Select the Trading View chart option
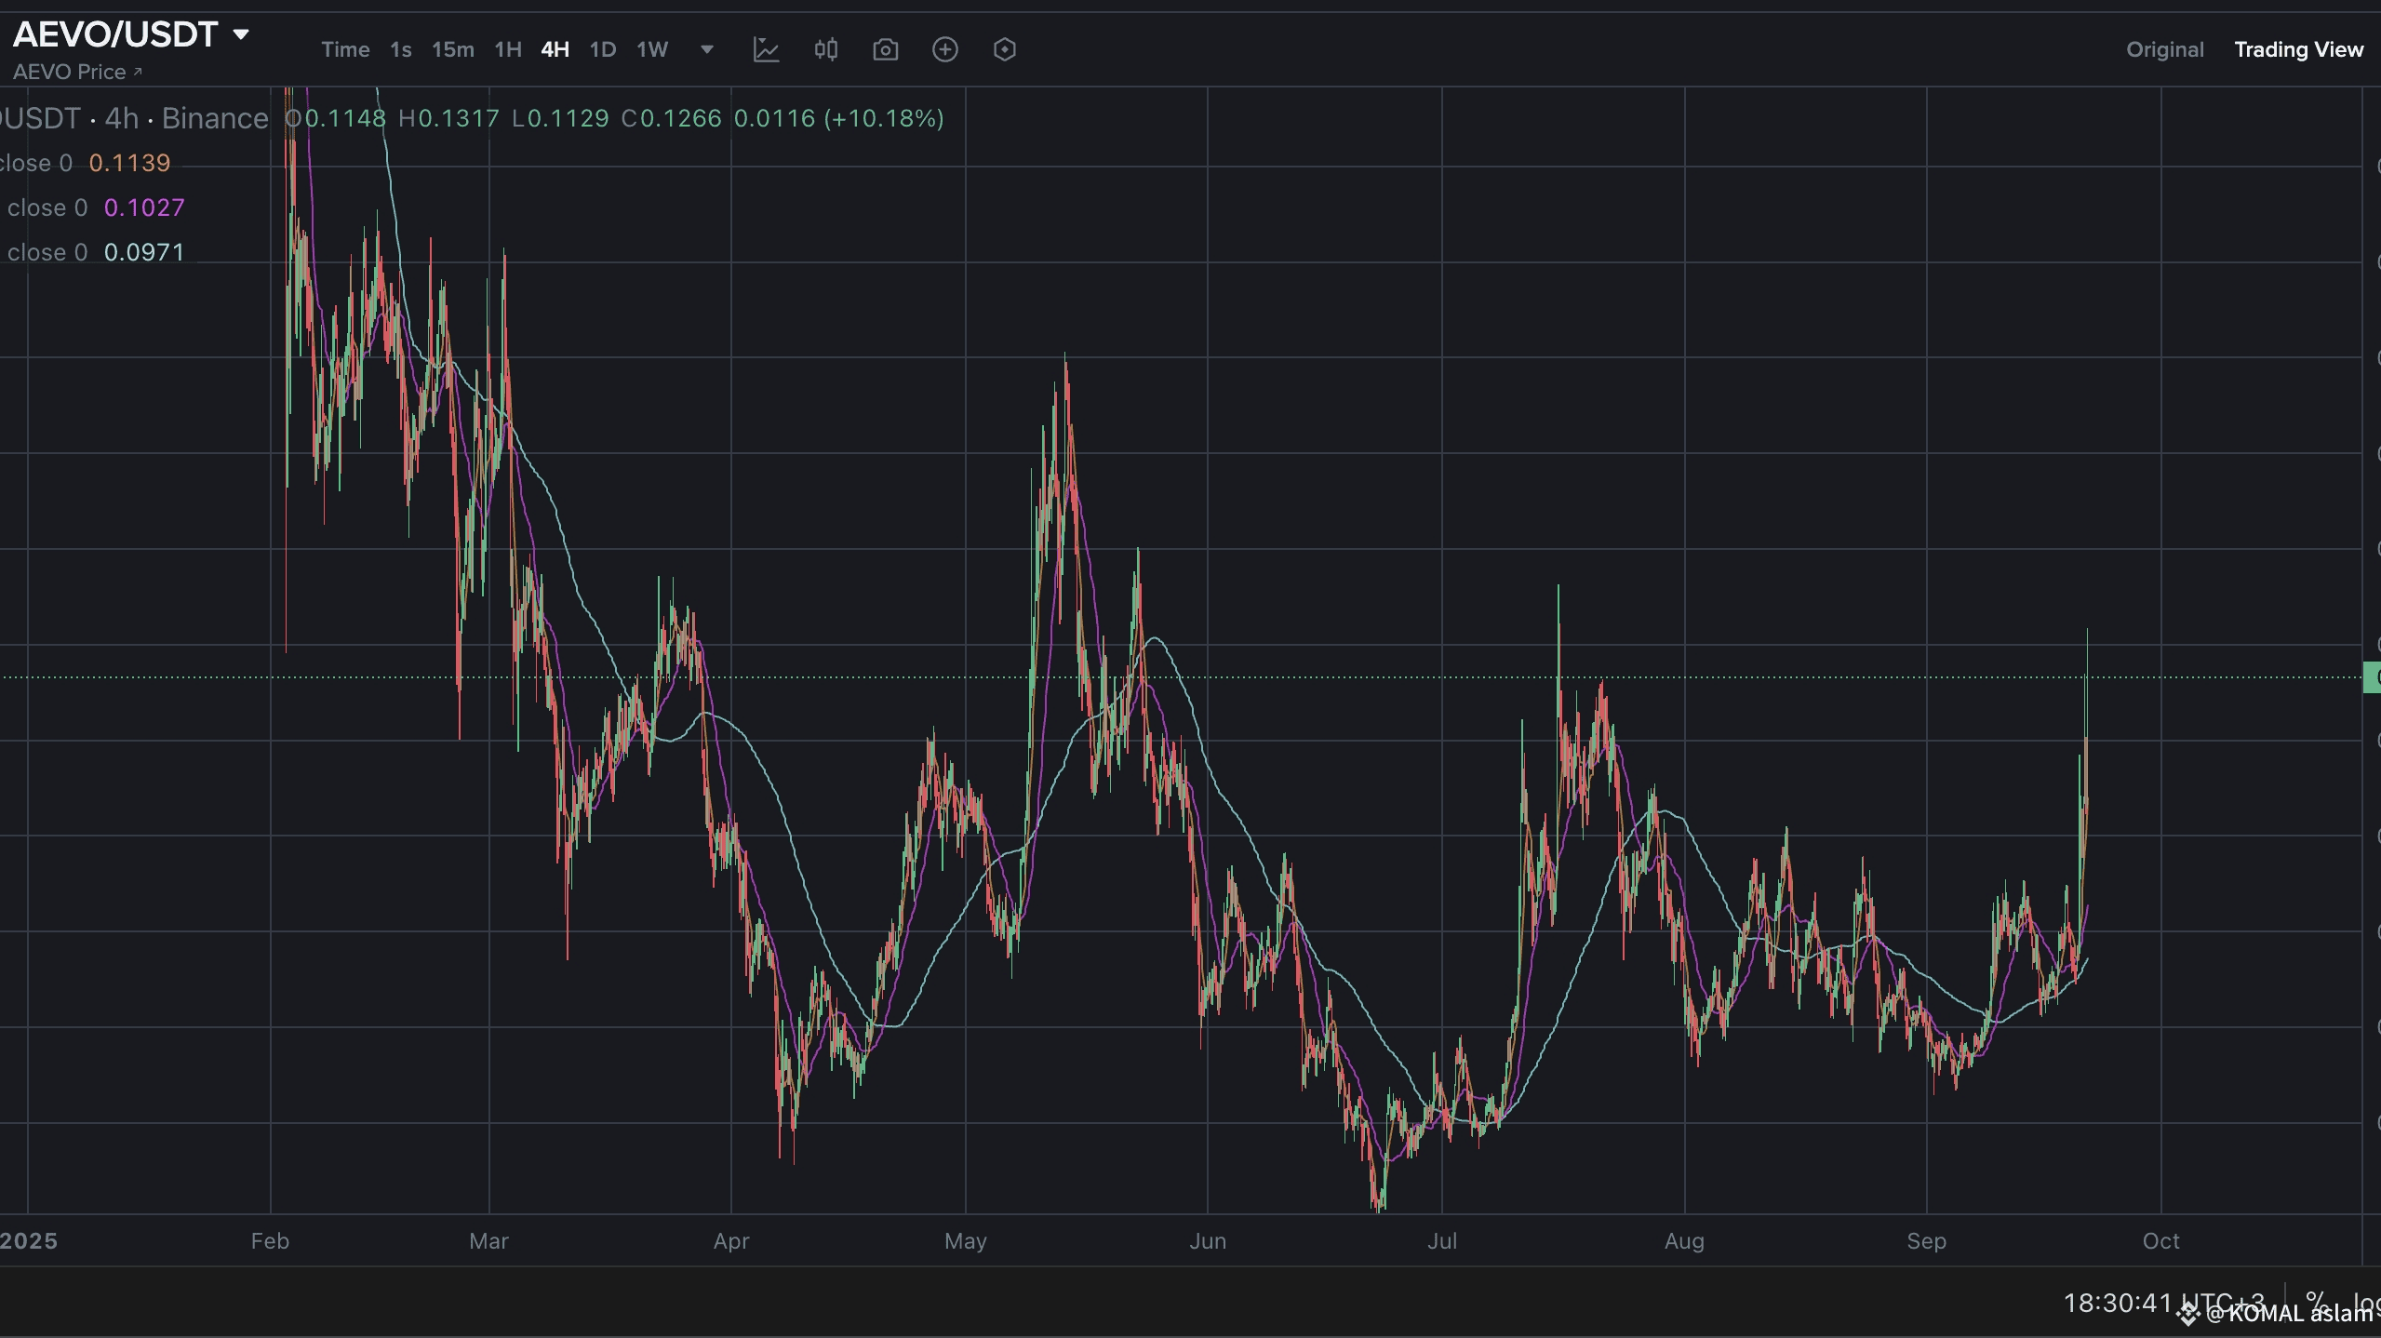The image size is (2381, 1338). click(2298, 49)
